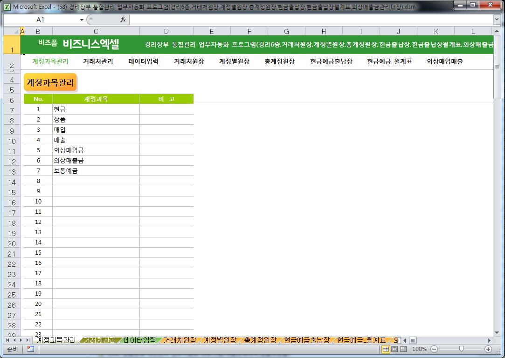505x358 pixels.
Task: Click the cell containing 매입
Action: click(96, 130)
